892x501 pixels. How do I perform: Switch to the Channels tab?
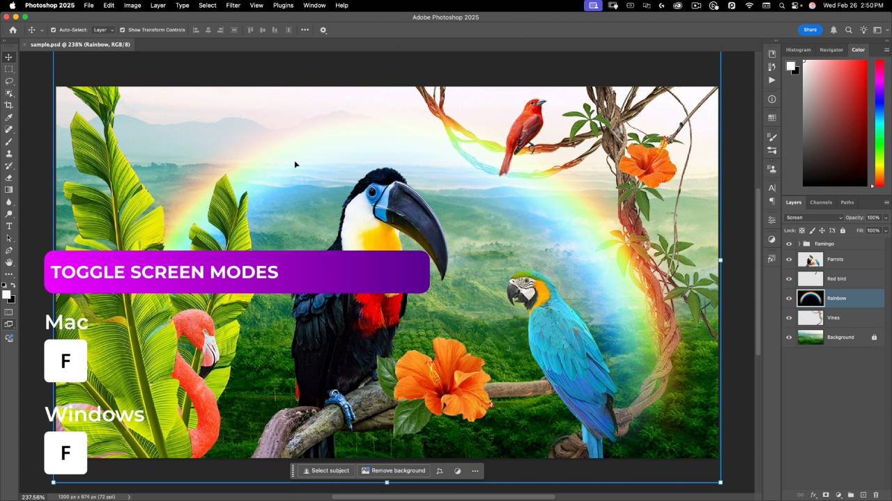coord(821,202)
